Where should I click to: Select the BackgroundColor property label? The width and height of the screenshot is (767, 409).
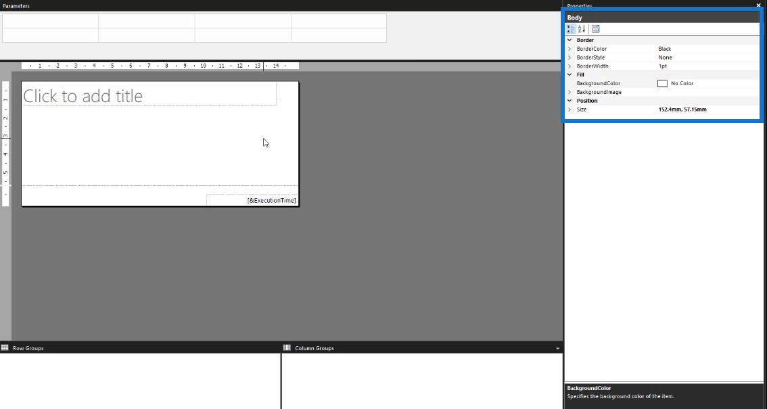point(598,84)
